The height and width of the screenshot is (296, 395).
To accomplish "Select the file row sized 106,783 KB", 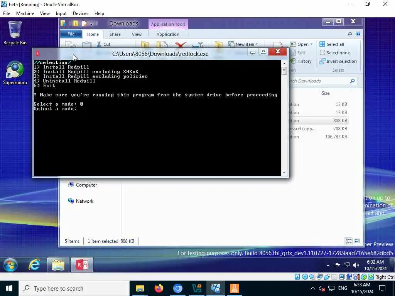I will 319,137.
